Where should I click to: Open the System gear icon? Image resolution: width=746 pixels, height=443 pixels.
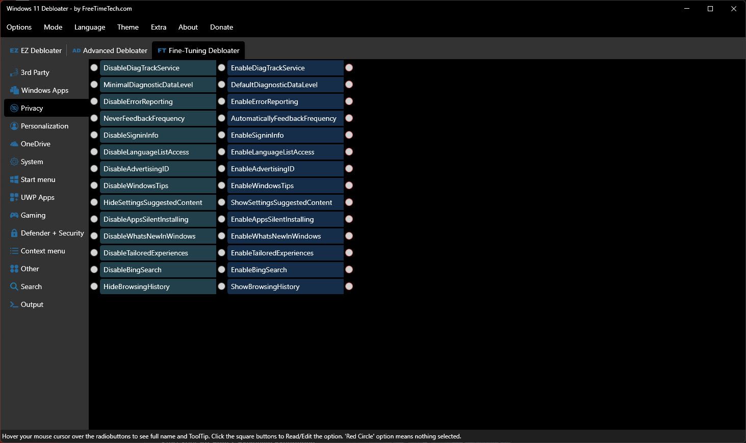point(14,162)
